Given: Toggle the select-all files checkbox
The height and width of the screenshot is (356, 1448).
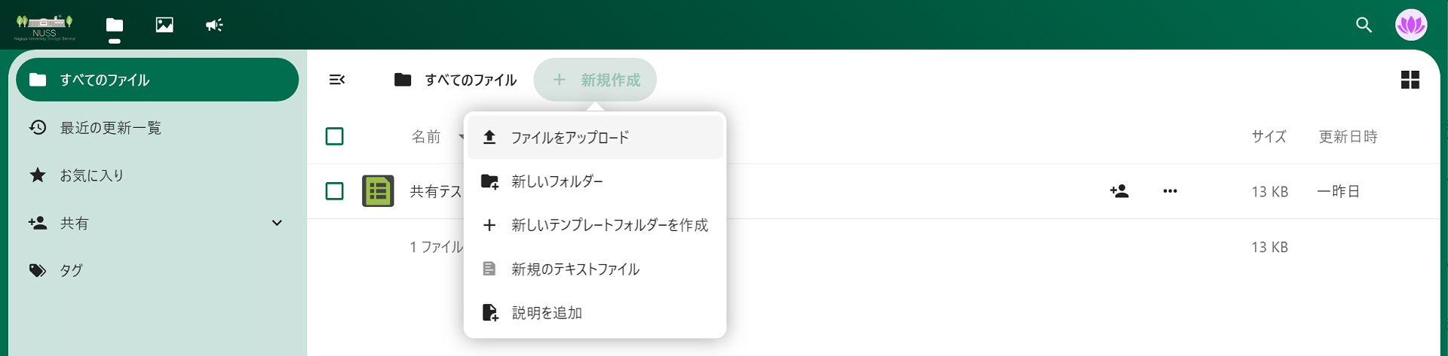Looking at the screenshot, I should [335, 136].
